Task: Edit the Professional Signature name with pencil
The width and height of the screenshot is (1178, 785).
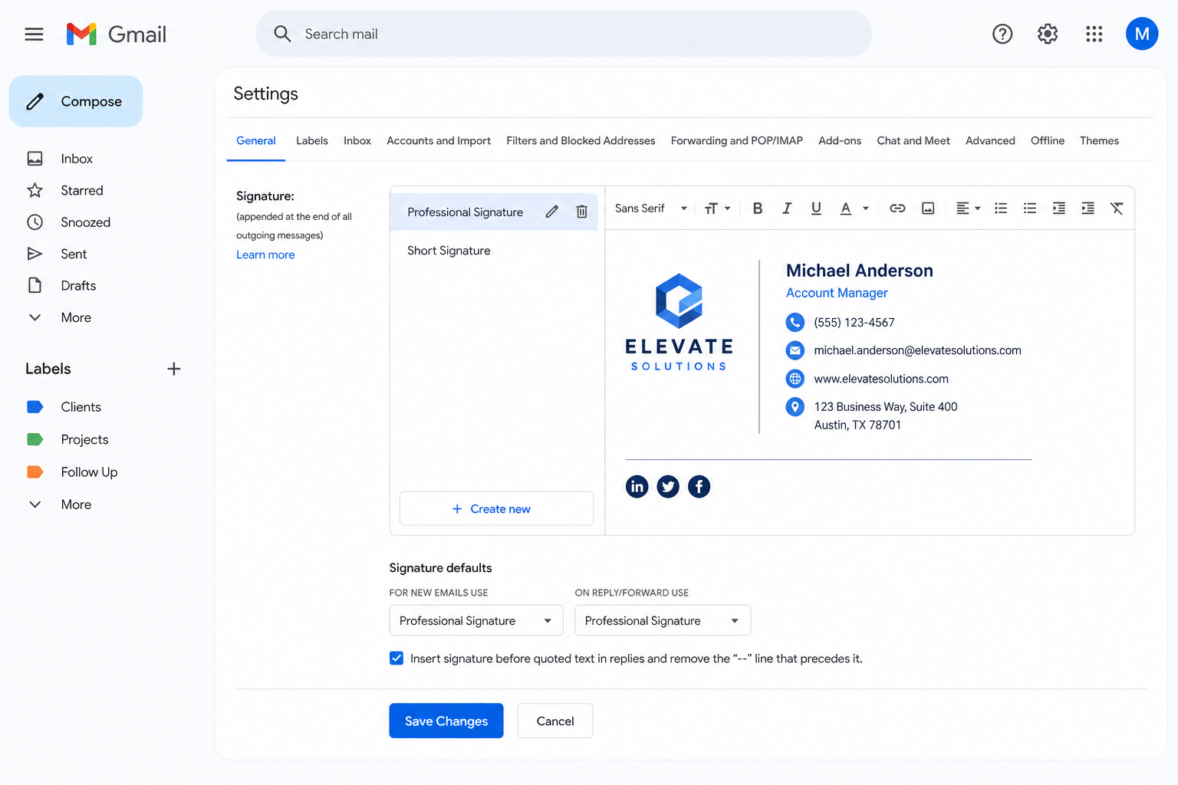Action: 552,212
